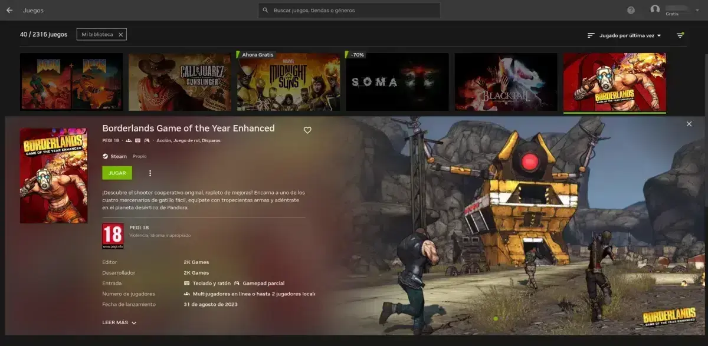Select Call of Juarez Gunslinger thumbnail

click(x=180, y=82)
